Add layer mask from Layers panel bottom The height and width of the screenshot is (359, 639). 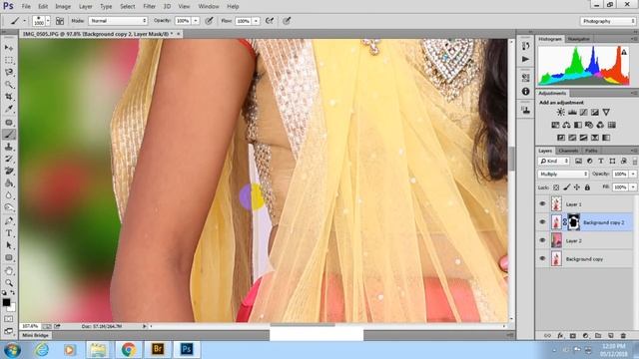point(572,336)
